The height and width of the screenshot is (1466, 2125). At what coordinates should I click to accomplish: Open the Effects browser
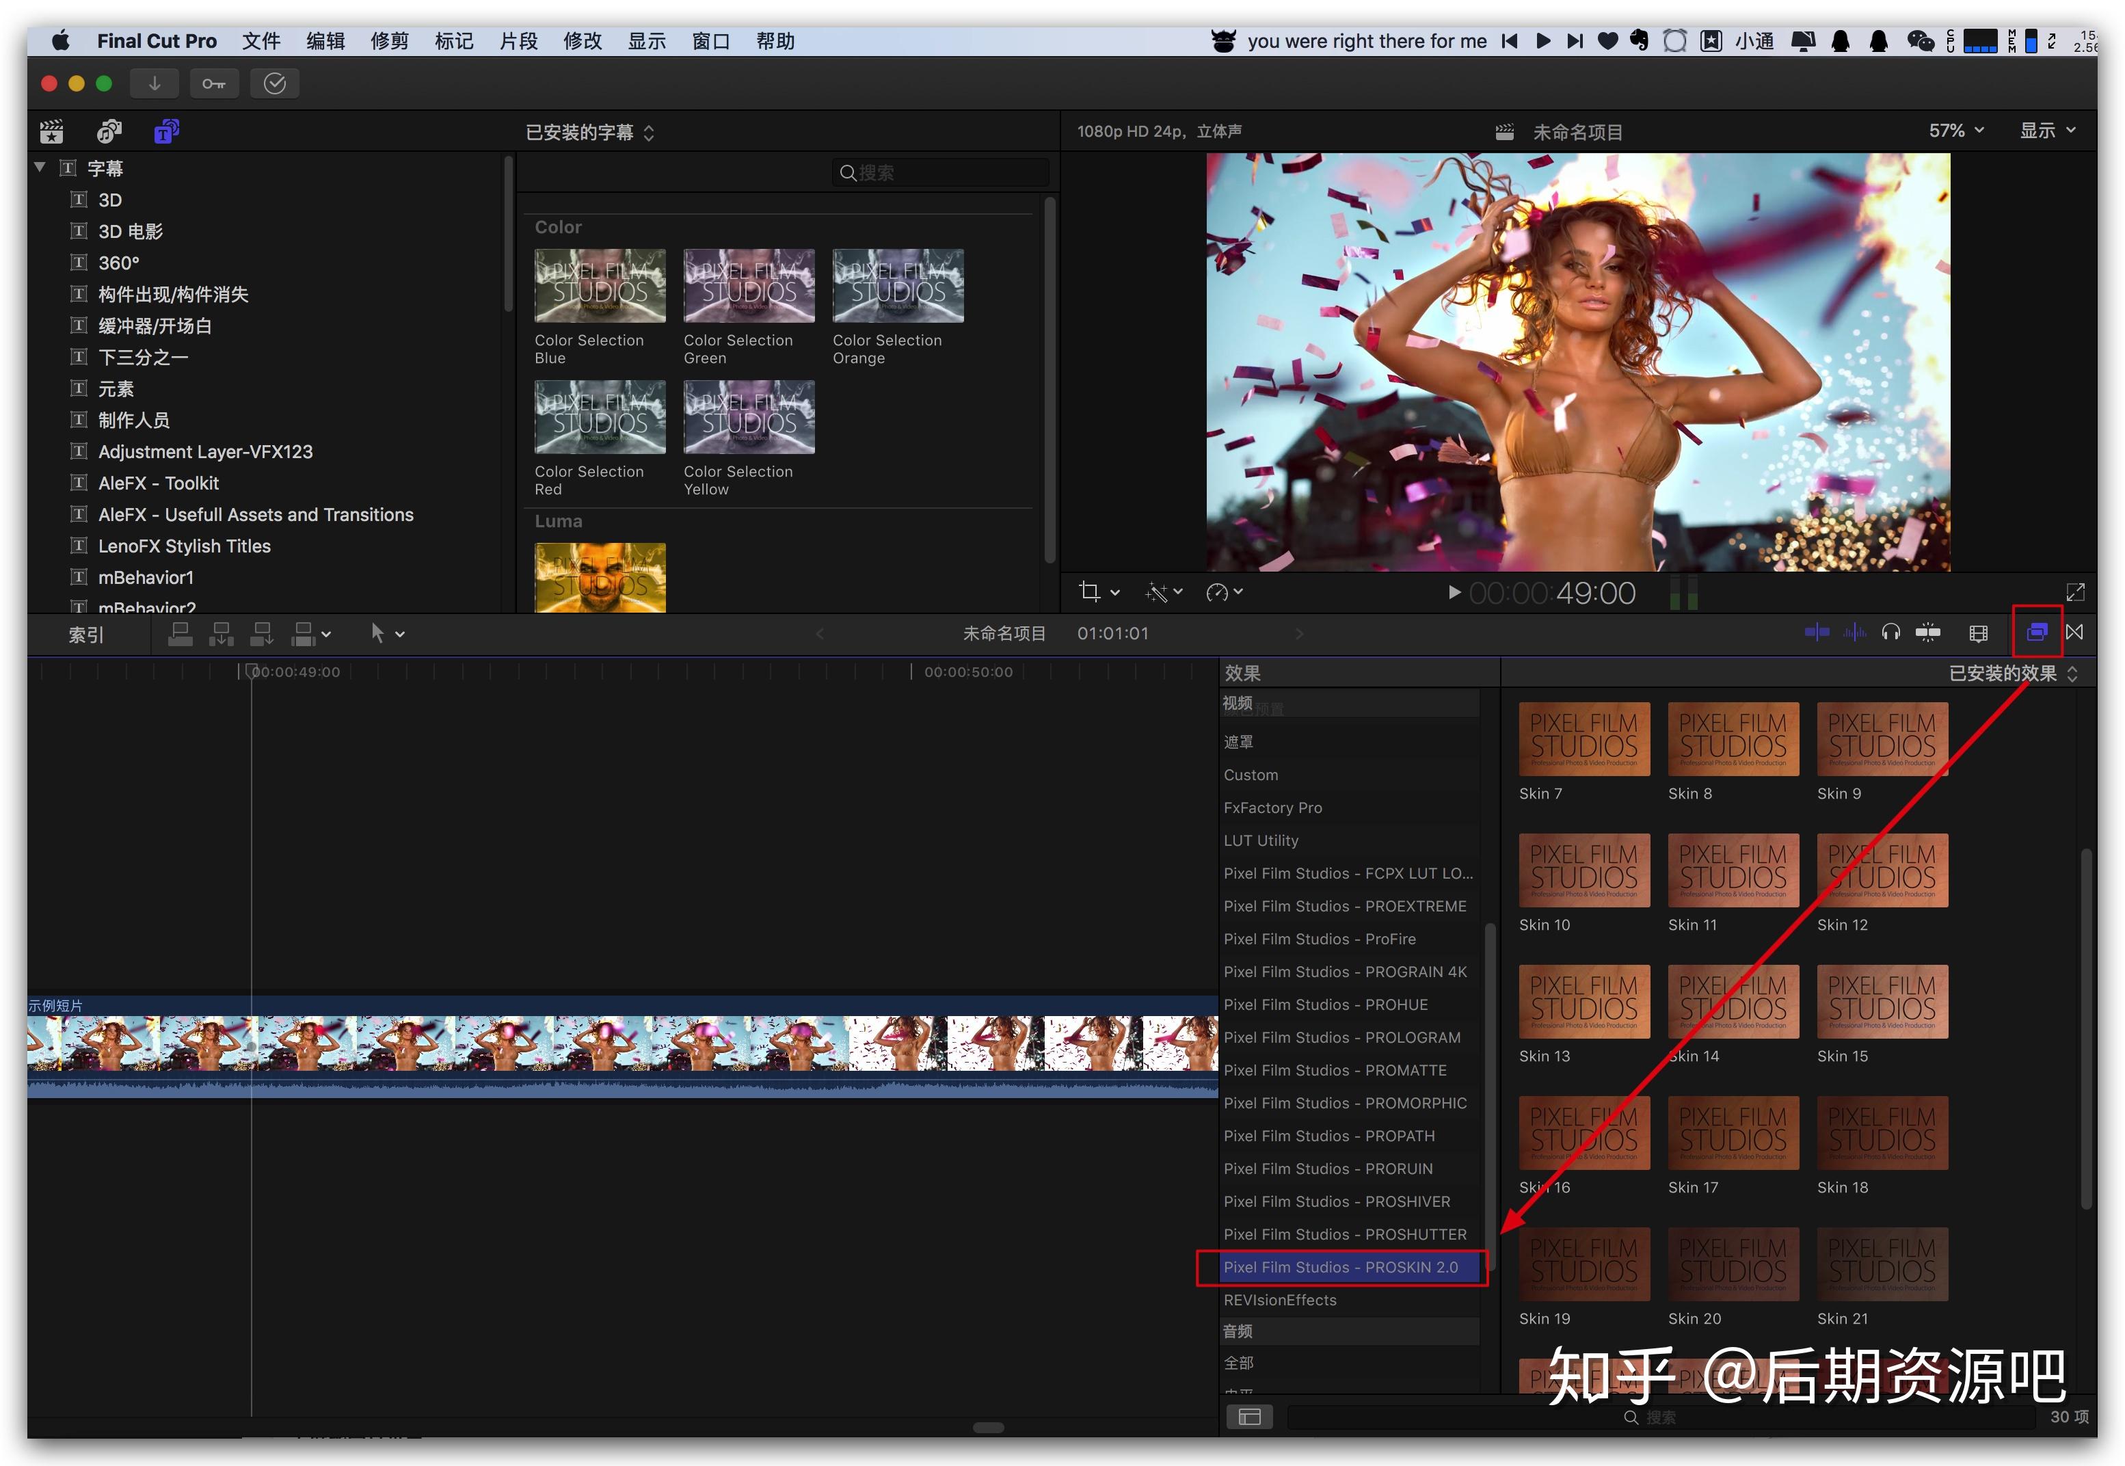coord(2037,633)
